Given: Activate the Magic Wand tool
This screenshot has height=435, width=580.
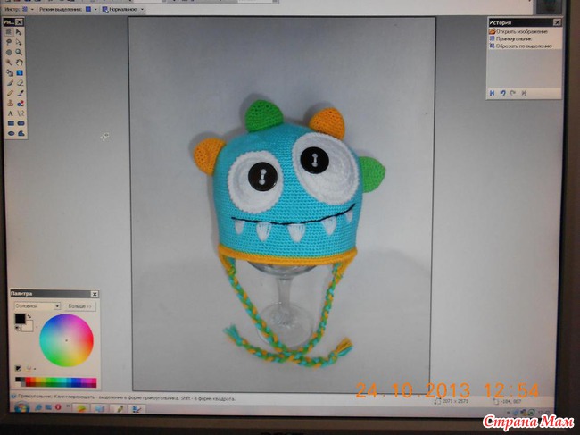Looking at the screenshot, I should pos(10,63).
